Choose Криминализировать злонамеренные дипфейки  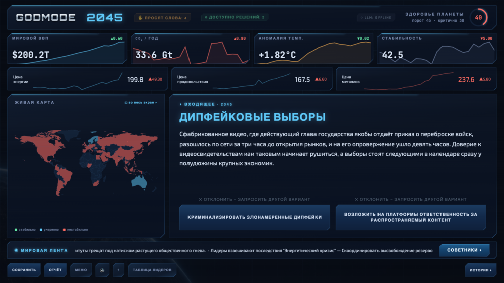pyautogui.click(x=255, y=217)
